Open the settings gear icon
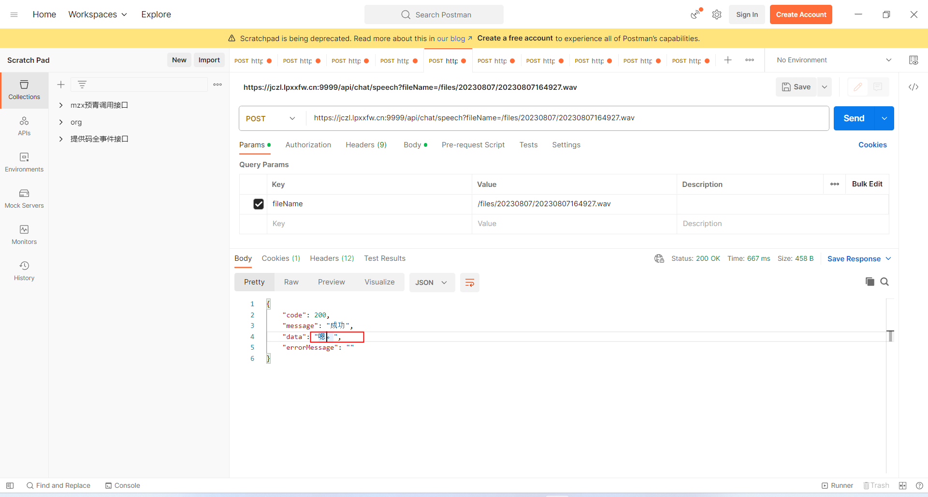Viewport: 928px width, 497px height. [x=717, y=14]
